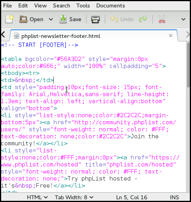Go to previous tab with left arrow
Viewport: 191px width, 202px height.
(3, 35)
